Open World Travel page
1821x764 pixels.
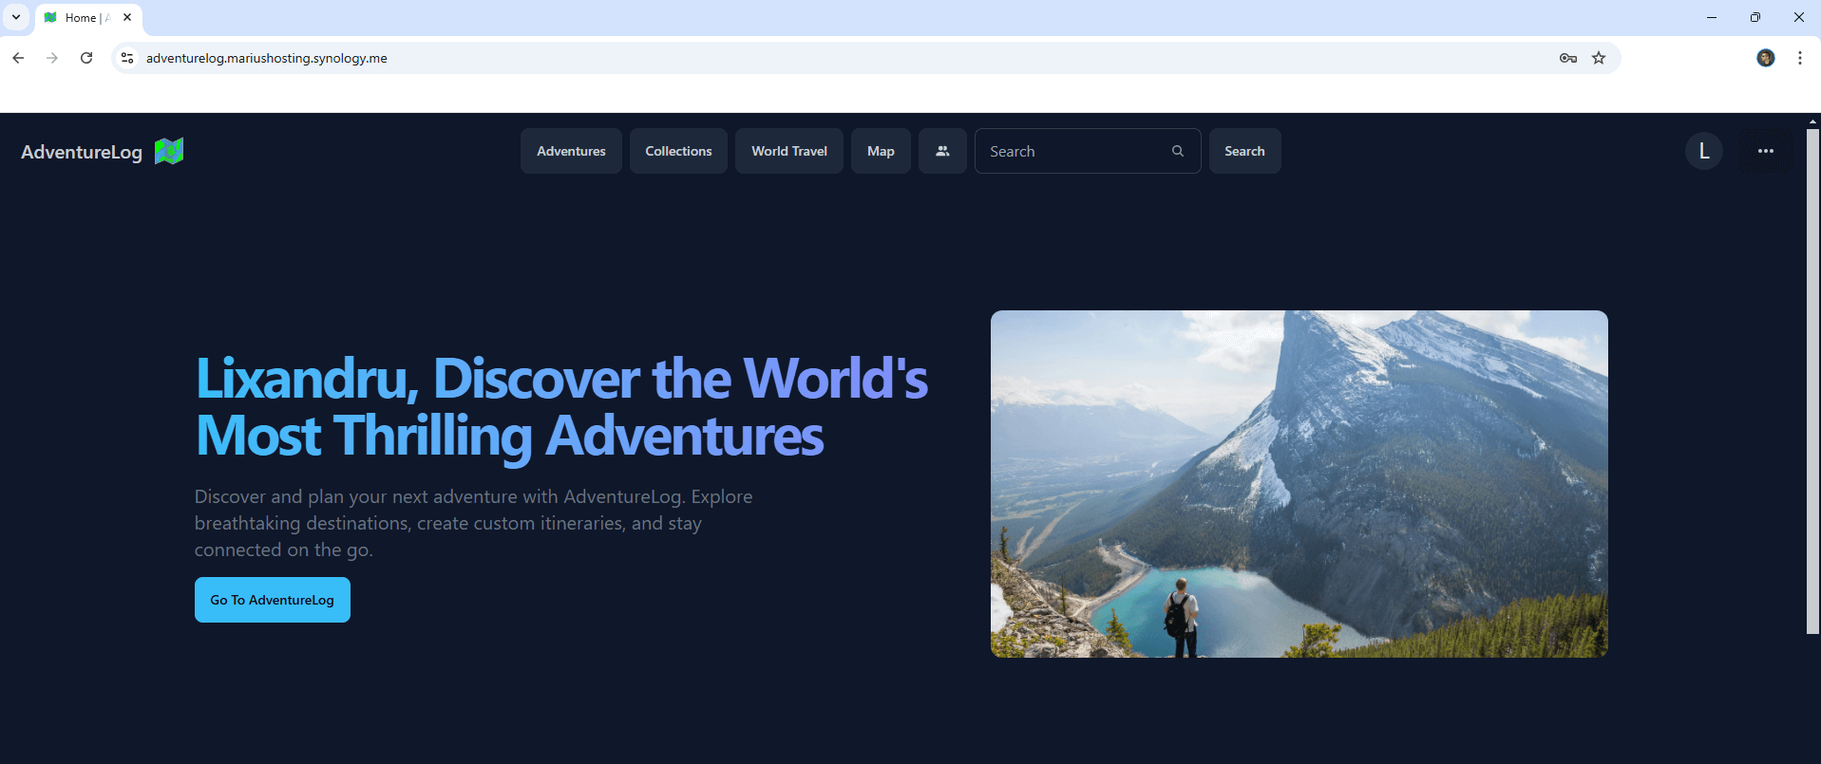click(789, 151)
